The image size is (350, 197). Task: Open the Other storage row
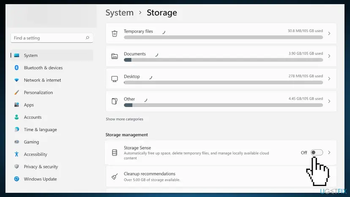pyautogui.click(x=221, y=101)
